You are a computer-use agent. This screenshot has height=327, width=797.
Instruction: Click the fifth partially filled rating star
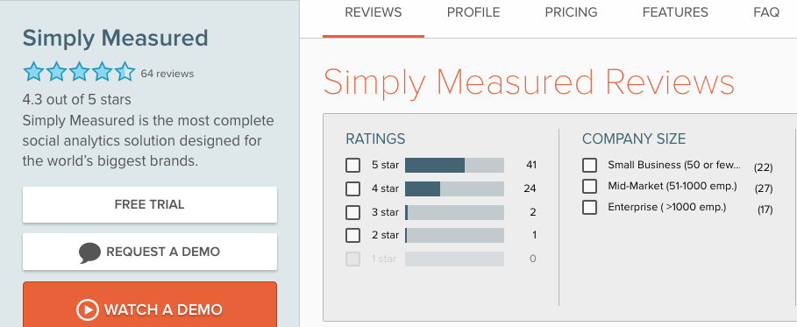(125, 72)
